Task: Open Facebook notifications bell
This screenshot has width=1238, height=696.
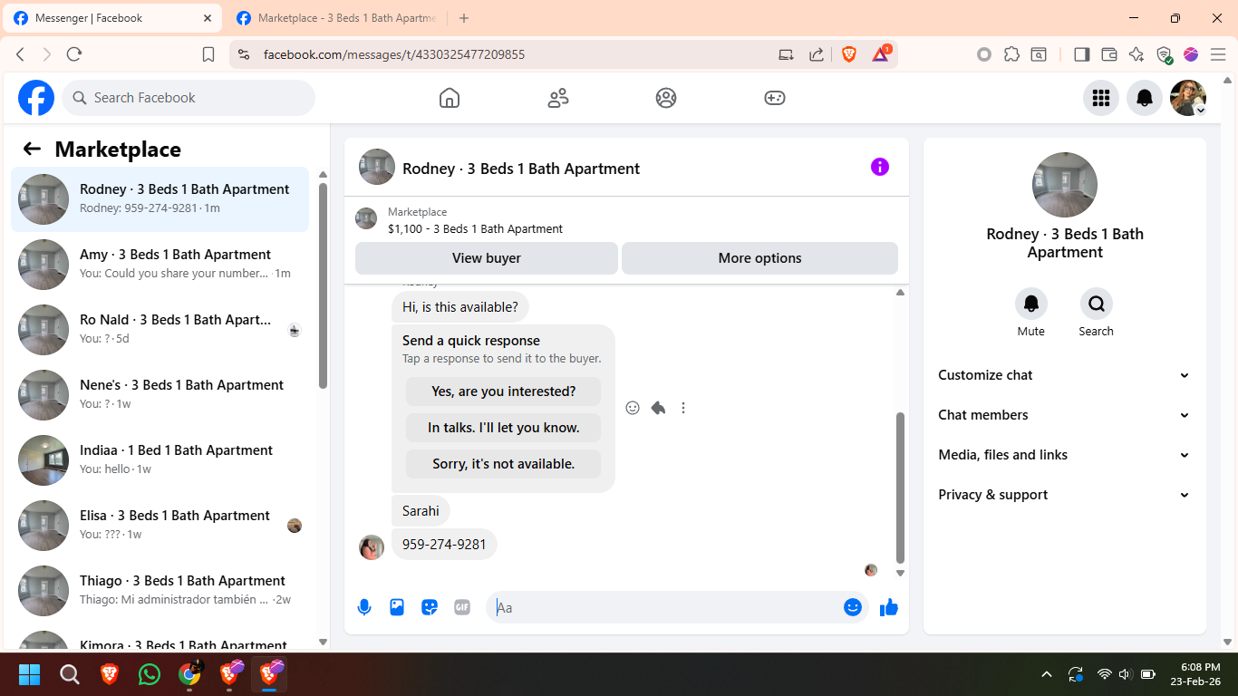Action: [x=1145, y=98]
